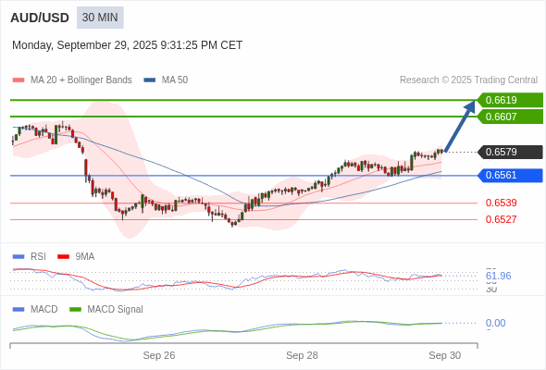Click the black 0.6579 current price tag
The image size is (546, 370).
pyautogui.click(x=510, y=152)
